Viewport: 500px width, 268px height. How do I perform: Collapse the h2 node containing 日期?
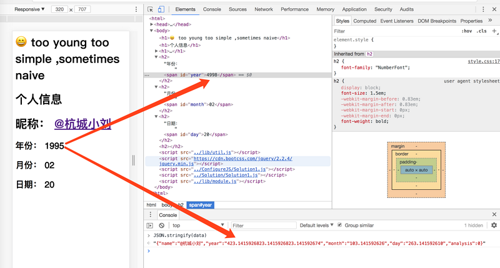(x=156, y=117)
